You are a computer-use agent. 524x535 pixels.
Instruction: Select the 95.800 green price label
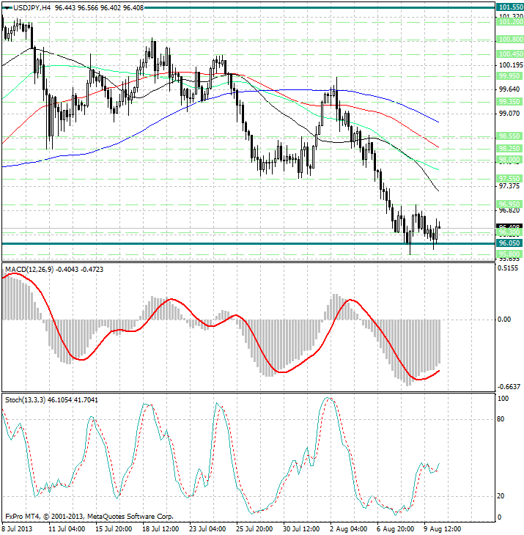coord(509,254)
